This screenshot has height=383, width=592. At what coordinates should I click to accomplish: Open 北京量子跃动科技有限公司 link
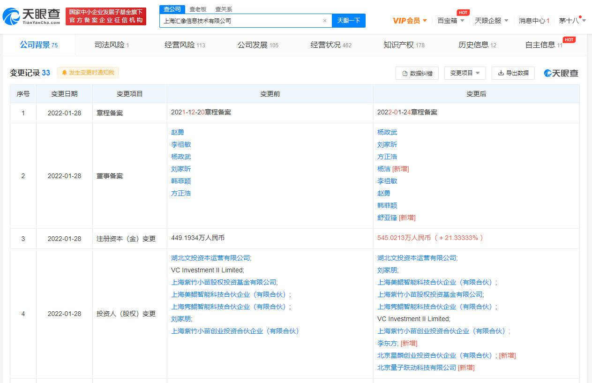pos(417,368)
